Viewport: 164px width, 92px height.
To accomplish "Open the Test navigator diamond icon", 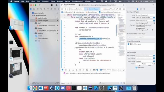I will pos(48,9).
